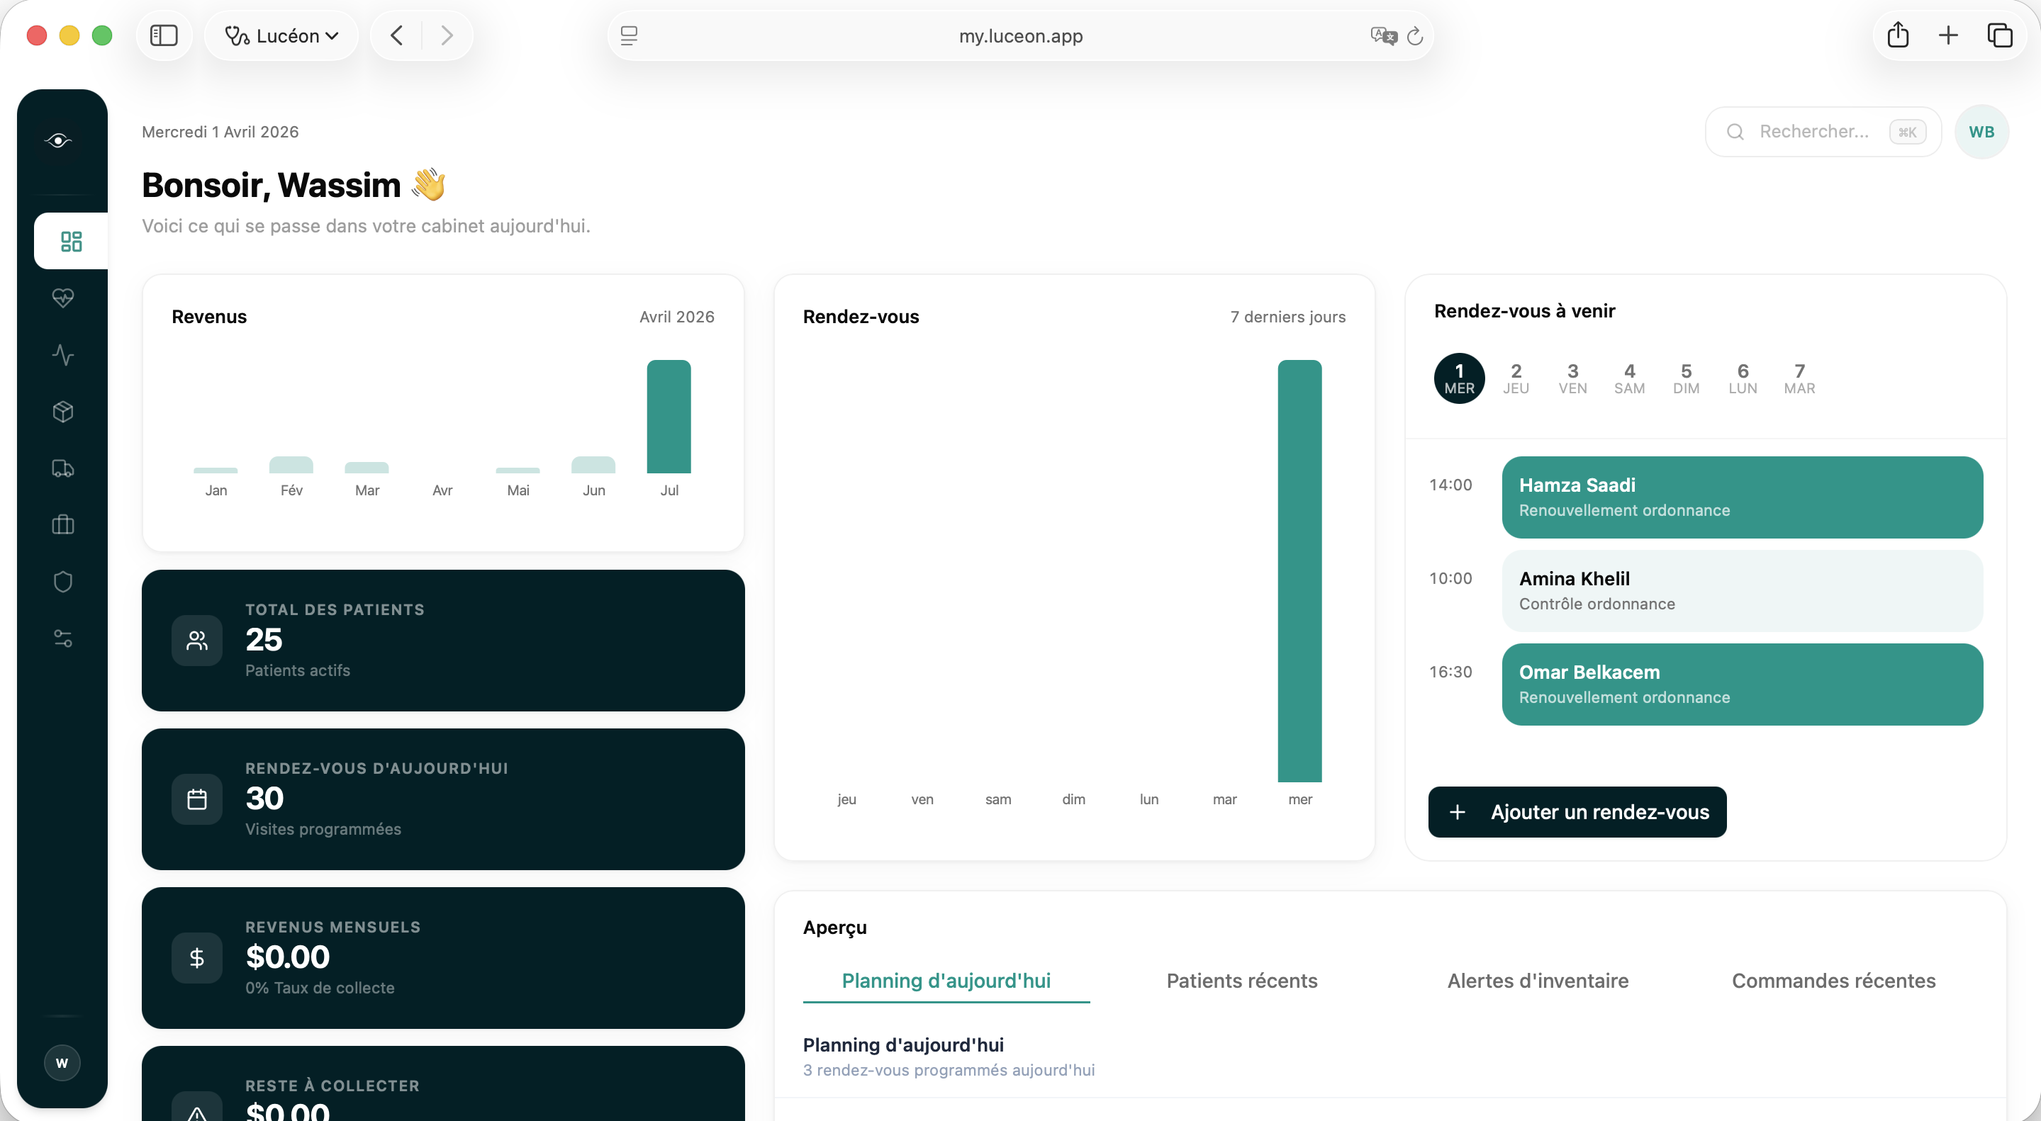Viewport: 2041px width, 1121px height.
Task: Switch to the Patients récents tab
Action: point(1241,981)
